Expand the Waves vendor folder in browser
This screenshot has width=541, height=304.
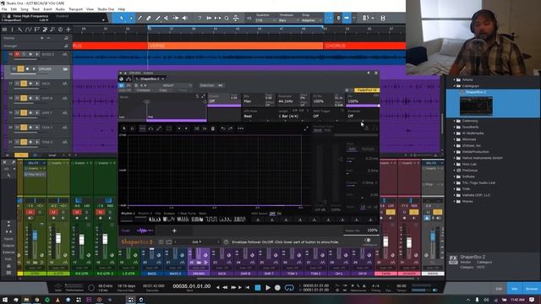click(455, 201)
